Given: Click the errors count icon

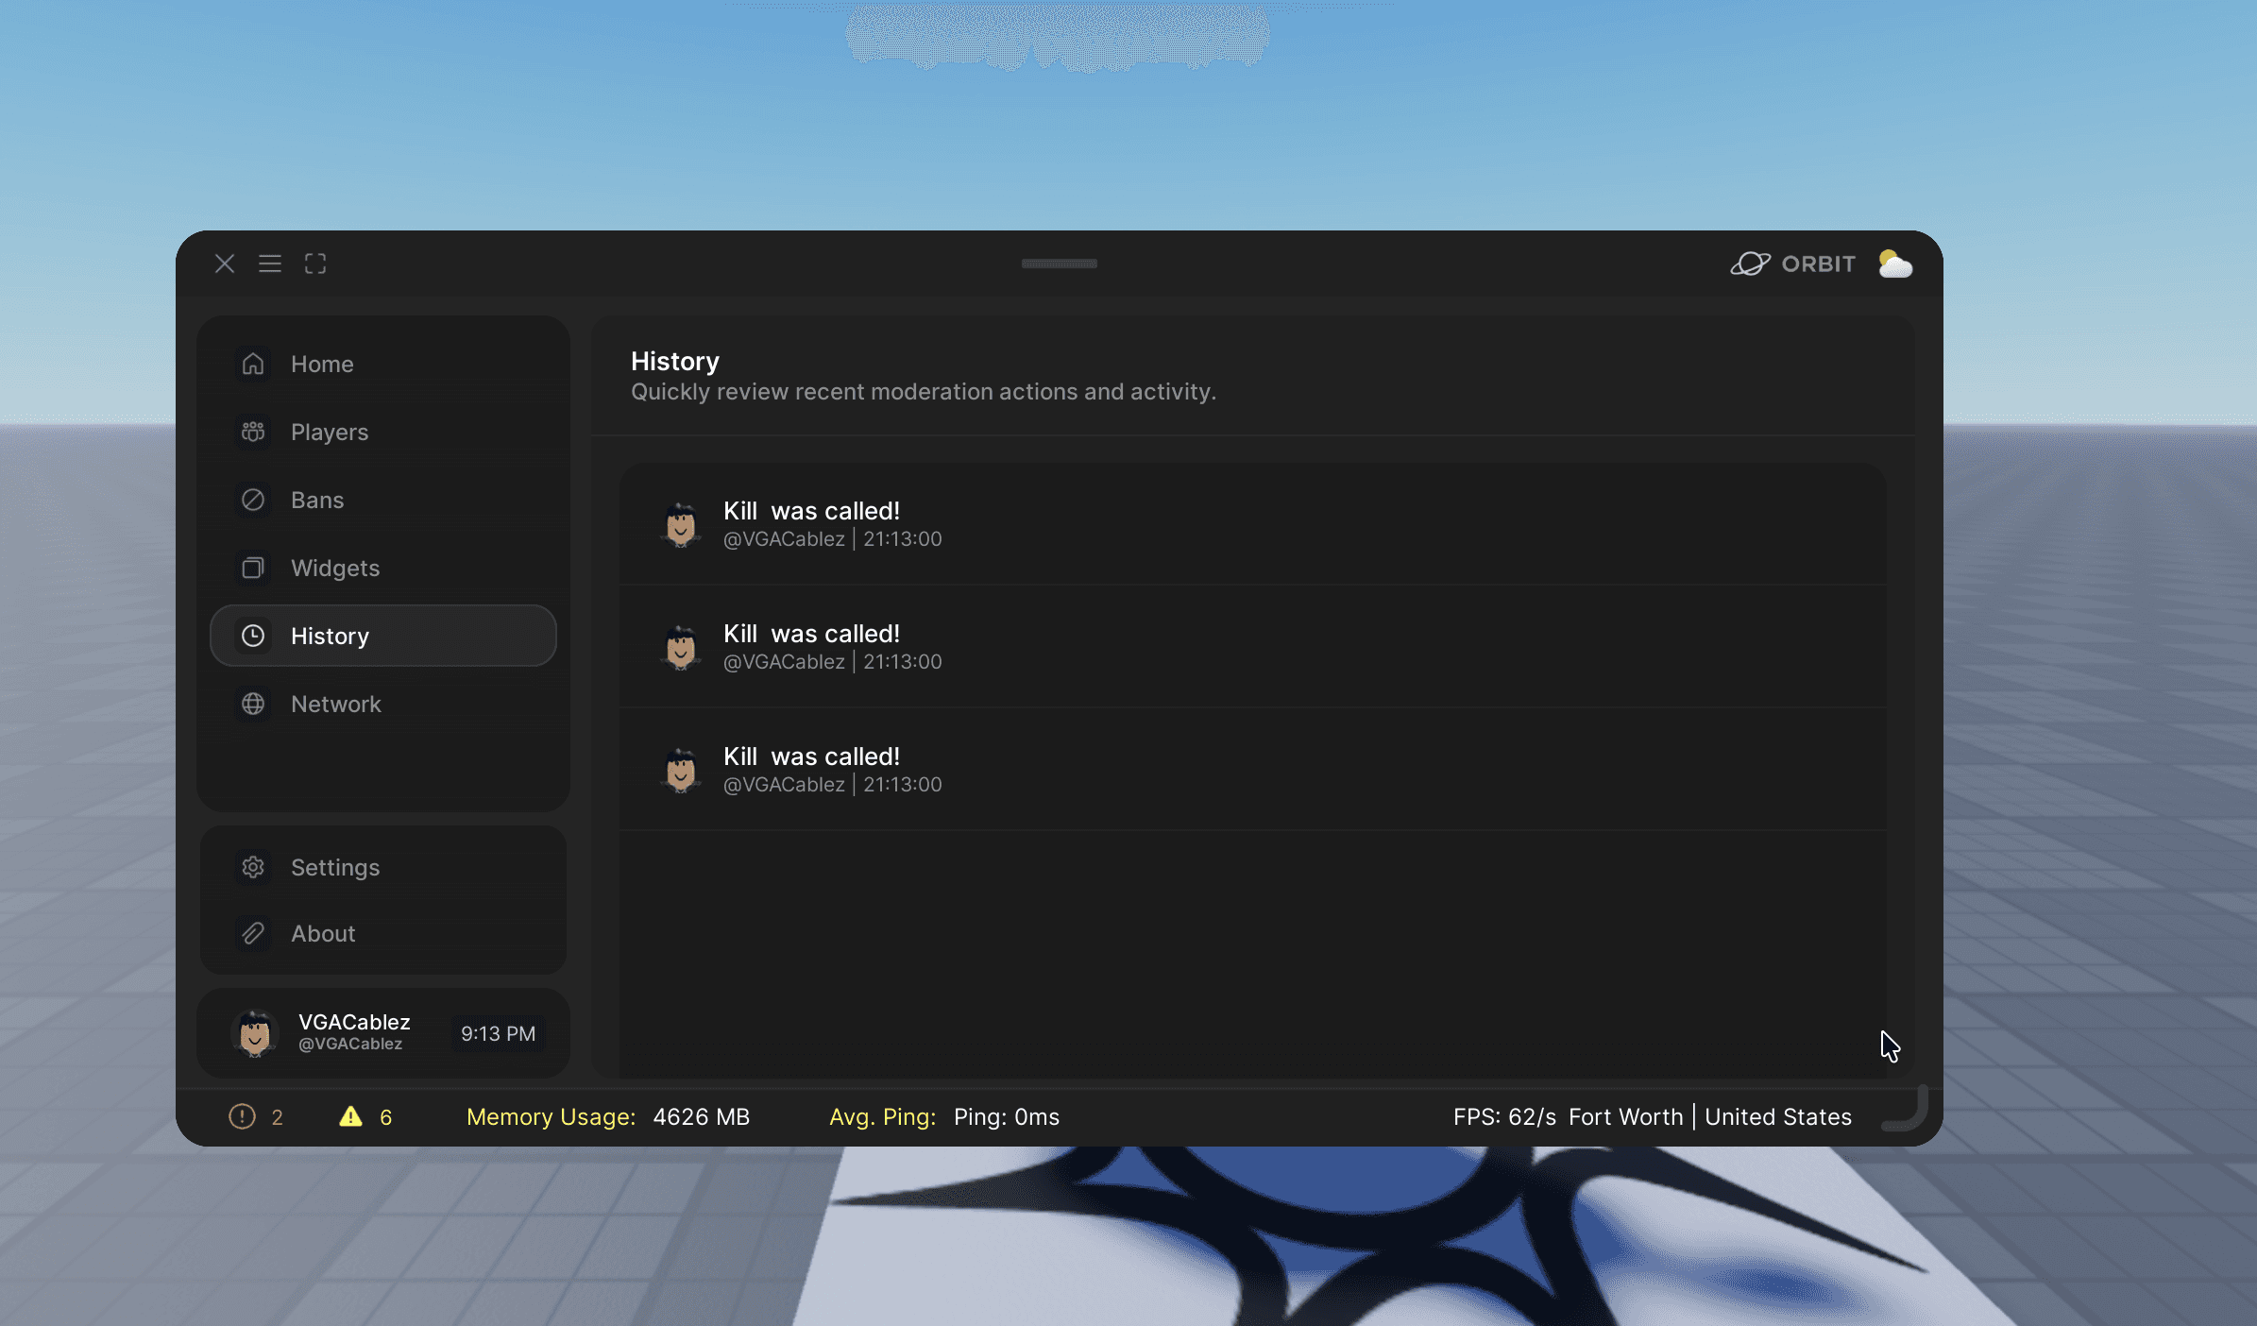Looking at the screenshot, I should [x=243, y=1117].
